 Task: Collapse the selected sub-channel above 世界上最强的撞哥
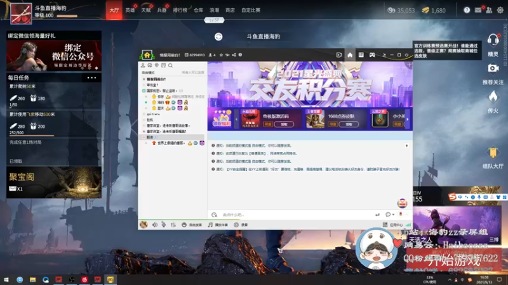(144, 137)
